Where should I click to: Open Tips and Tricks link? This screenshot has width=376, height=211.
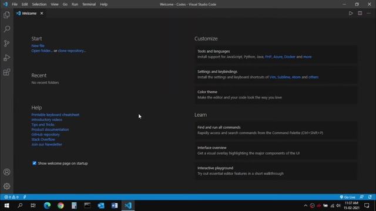43,125
